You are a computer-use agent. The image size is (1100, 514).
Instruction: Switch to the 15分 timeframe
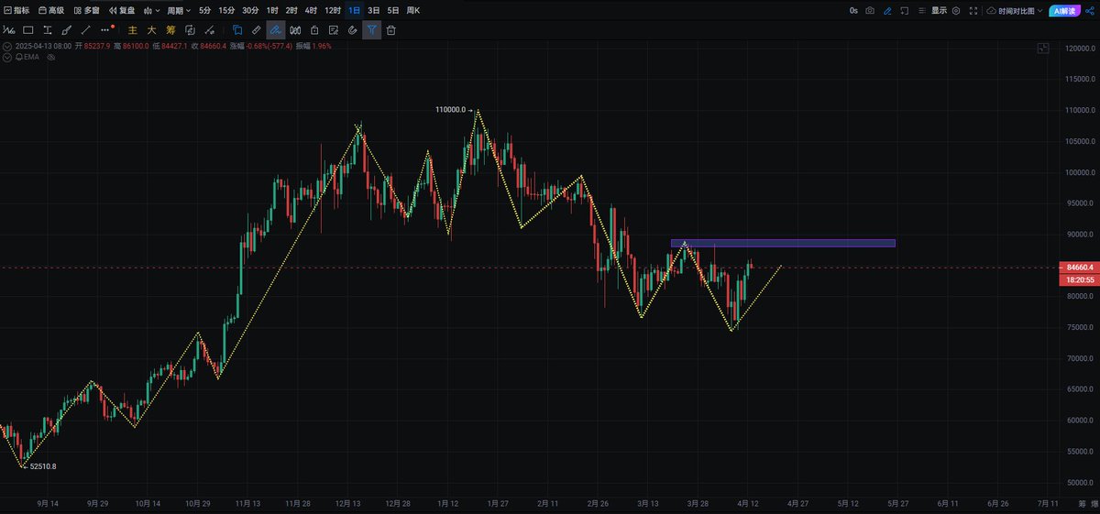tap(225, 10)
